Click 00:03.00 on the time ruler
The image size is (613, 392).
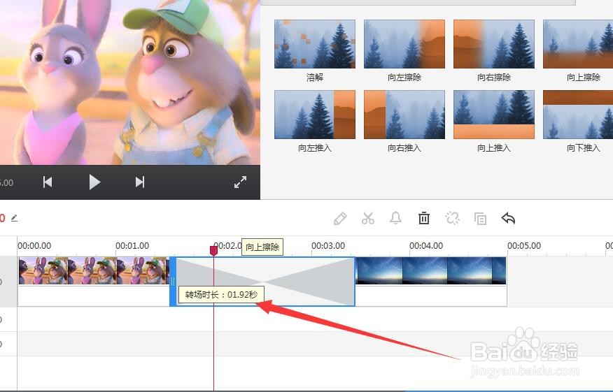[x=328, y=245]
